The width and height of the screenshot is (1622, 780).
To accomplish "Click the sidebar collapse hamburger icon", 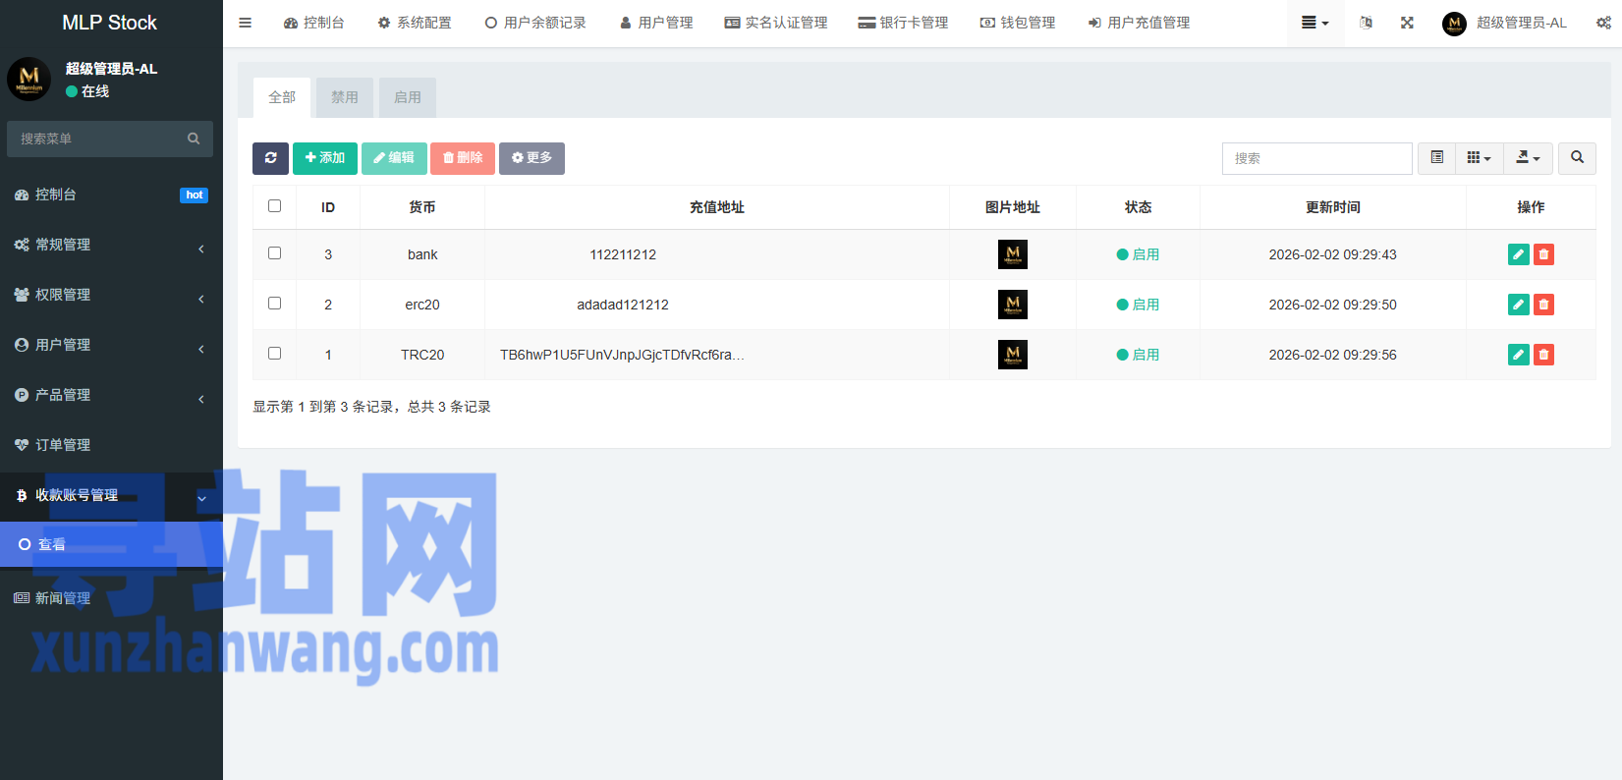I will click(x=246, y=23).
